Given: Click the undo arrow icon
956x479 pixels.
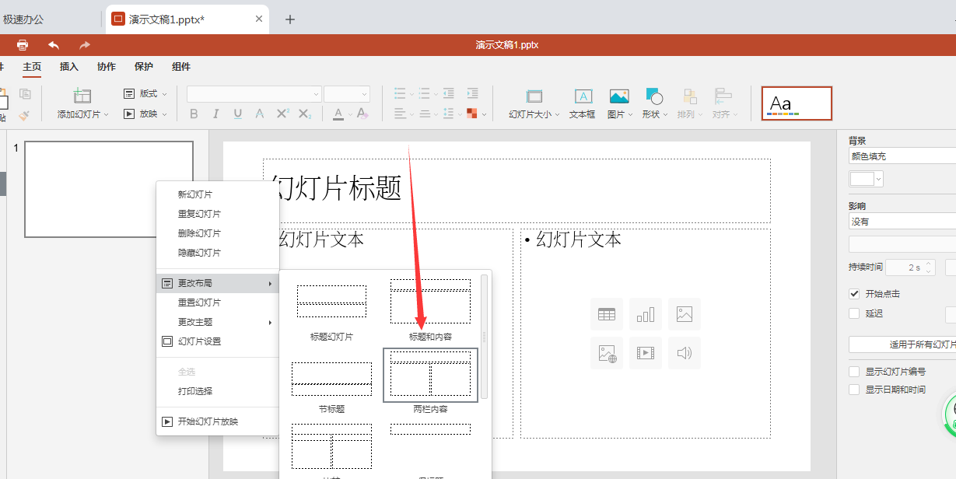Looking at the screenshot, I should 54,45.
